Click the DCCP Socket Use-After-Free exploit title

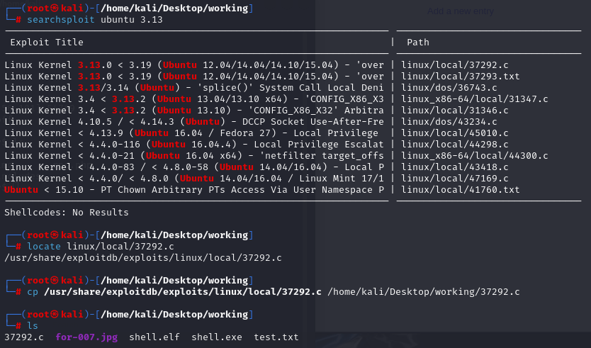point(194,121)
